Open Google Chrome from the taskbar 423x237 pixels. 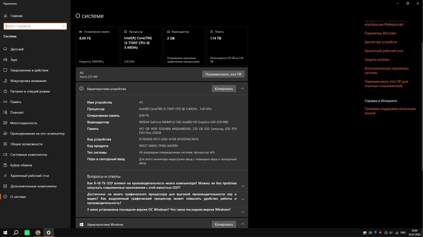pyautogui.click(x=38, y=233)
